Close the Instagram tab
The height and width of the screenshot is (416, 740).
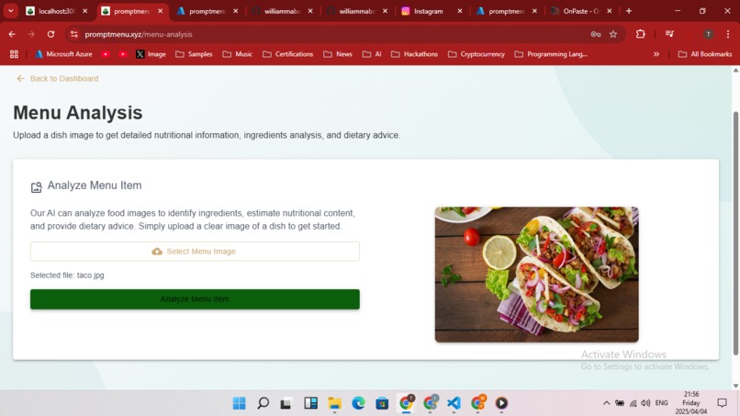pos(460,11)
